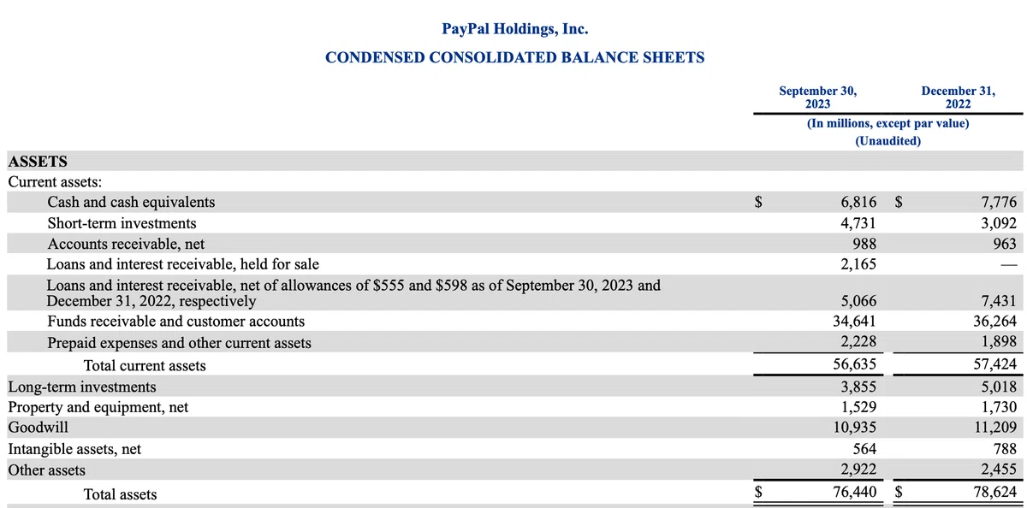Select Intangible assets, net label
This screenshot has width=1027, height=508.
click(x=74, y=449)
